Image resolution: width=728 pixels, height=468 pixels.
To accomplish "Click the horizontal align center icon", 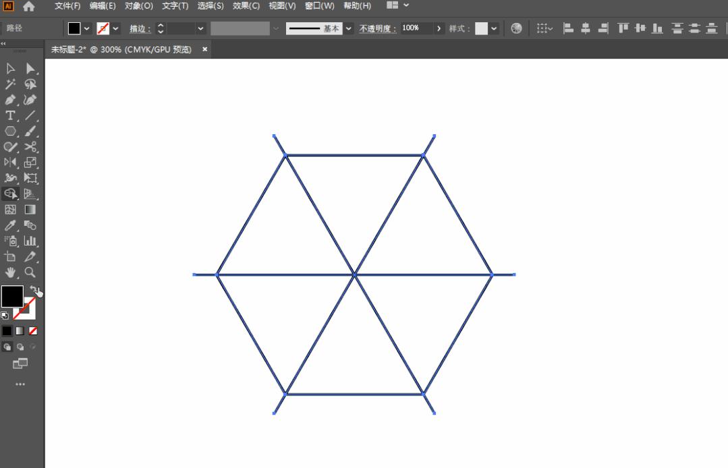I will [x=584, y=28].
